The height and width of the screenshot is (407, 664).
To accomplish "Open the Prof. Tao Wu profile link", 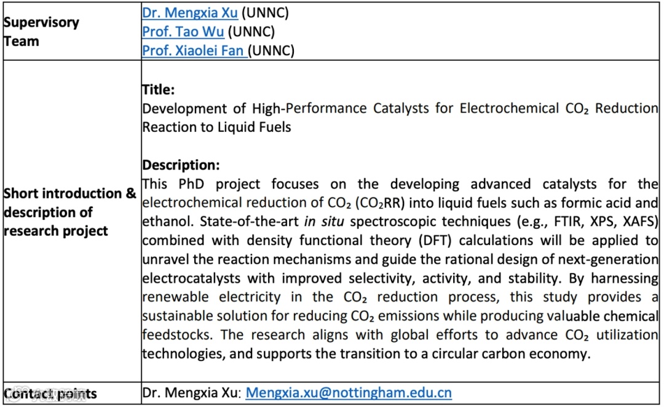I will (183, 31).
